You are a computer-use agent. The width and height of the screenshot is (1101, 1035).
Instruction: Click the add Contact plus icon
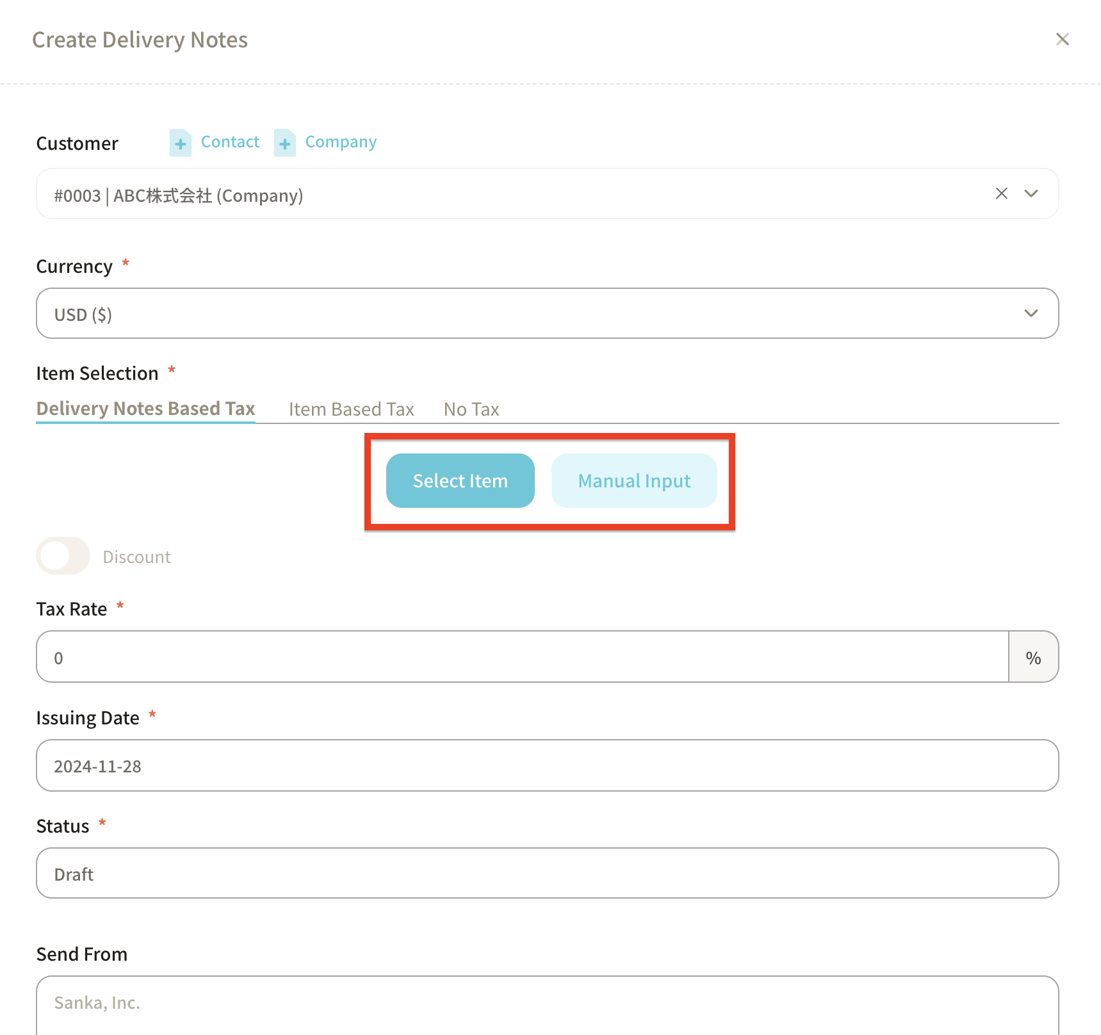181,143
